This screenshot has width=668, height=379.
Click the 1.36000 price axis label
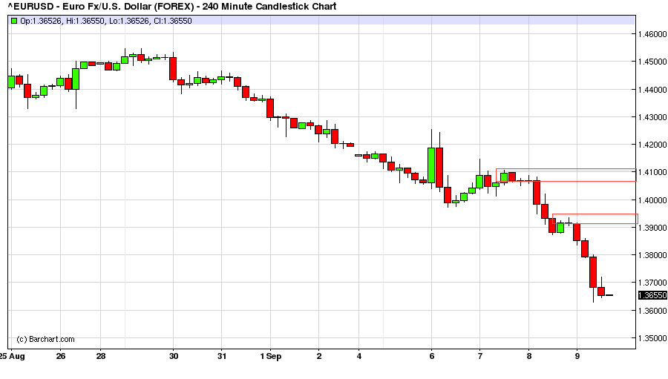click(x=652, y=311)
